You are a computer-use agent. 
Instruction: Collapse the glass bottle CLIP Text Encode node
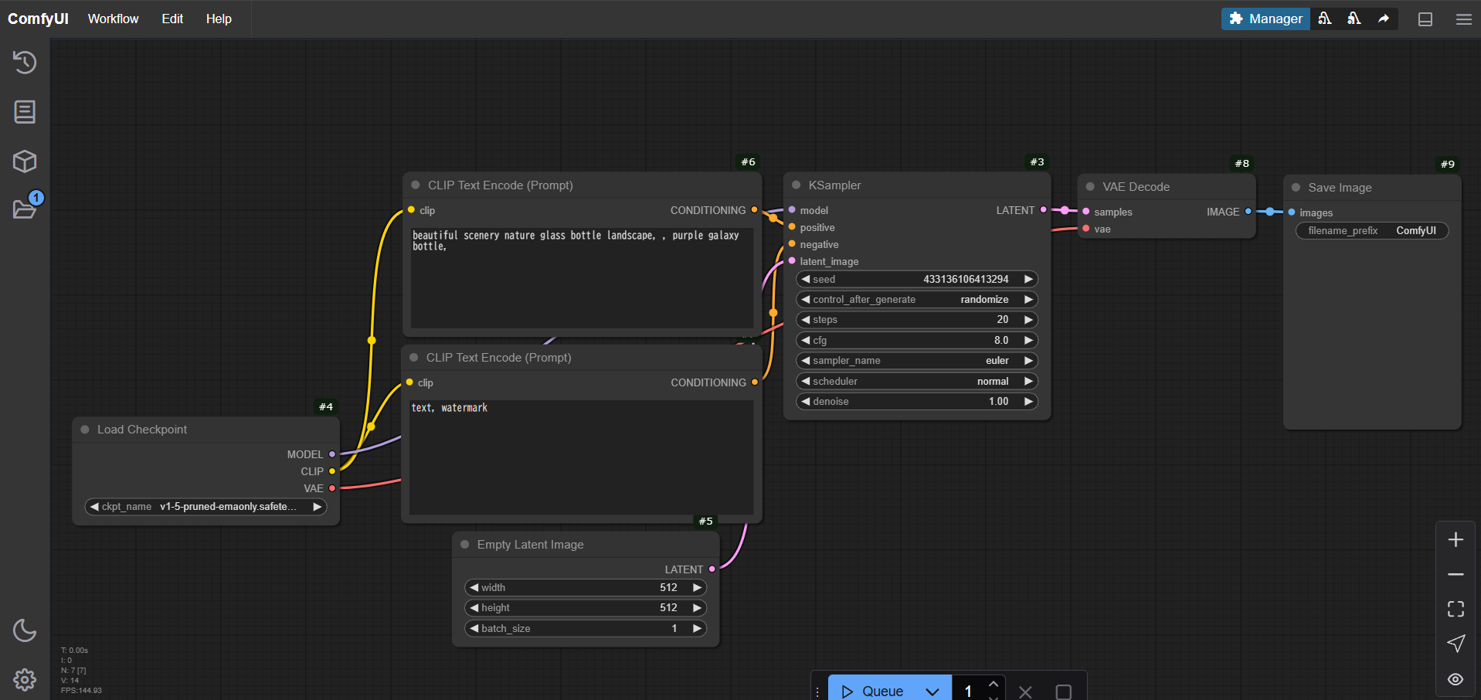click(415, 185)
